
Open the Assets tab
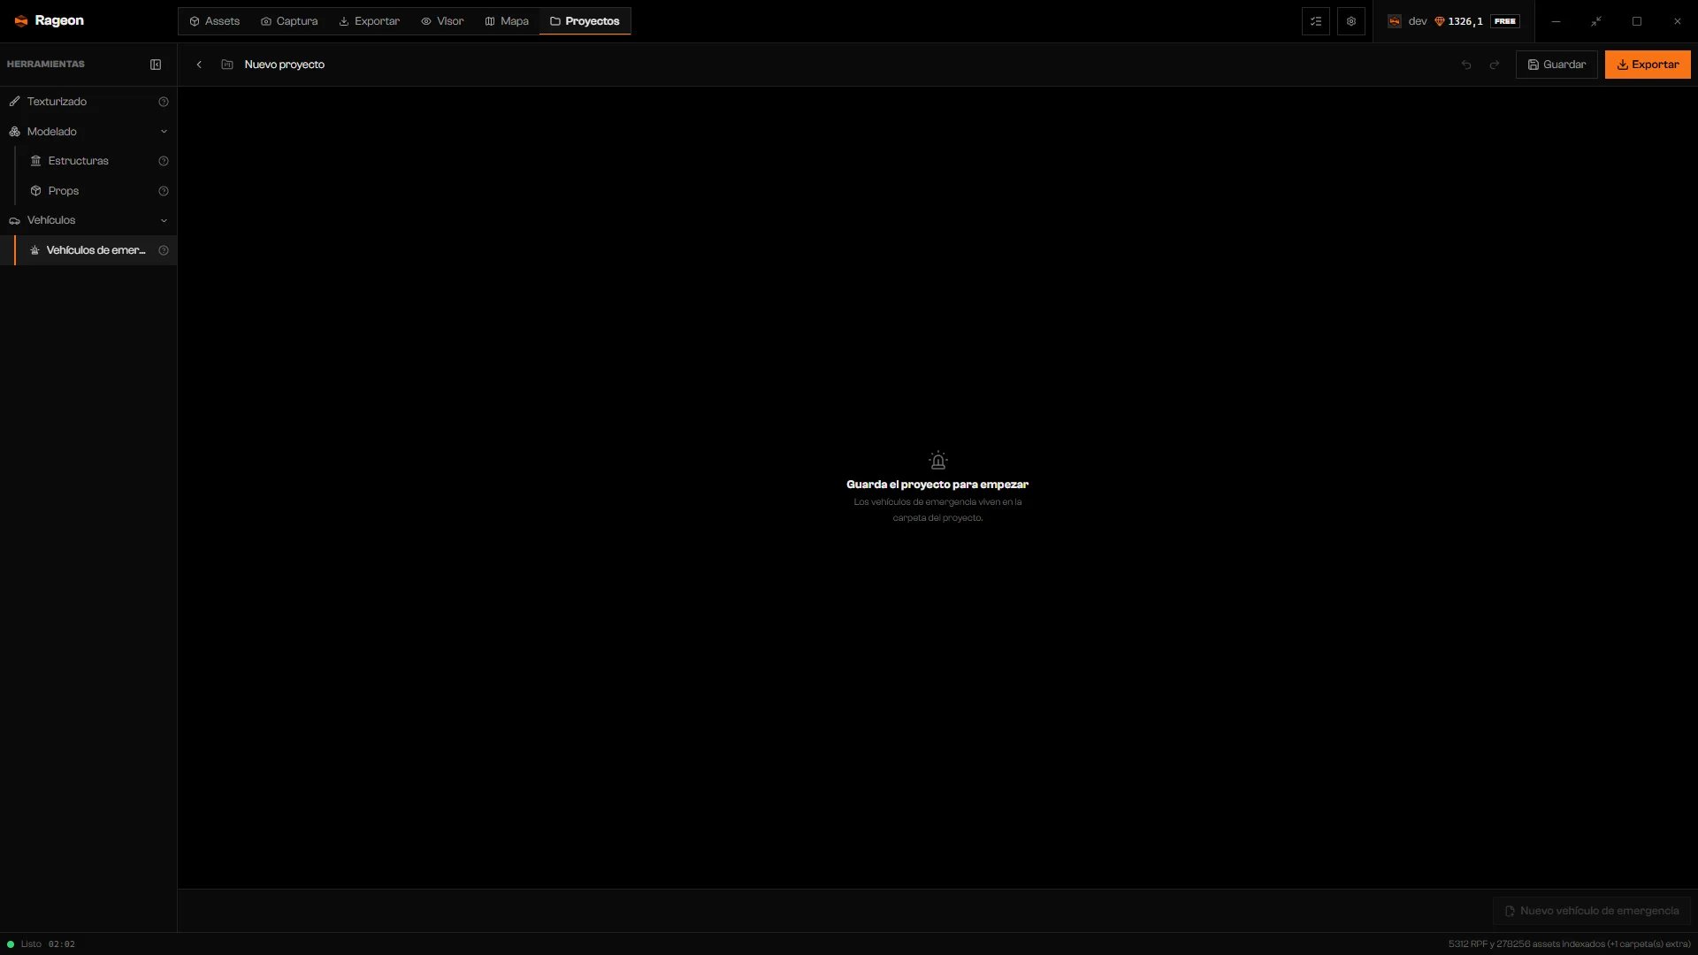tap(214, 21)
